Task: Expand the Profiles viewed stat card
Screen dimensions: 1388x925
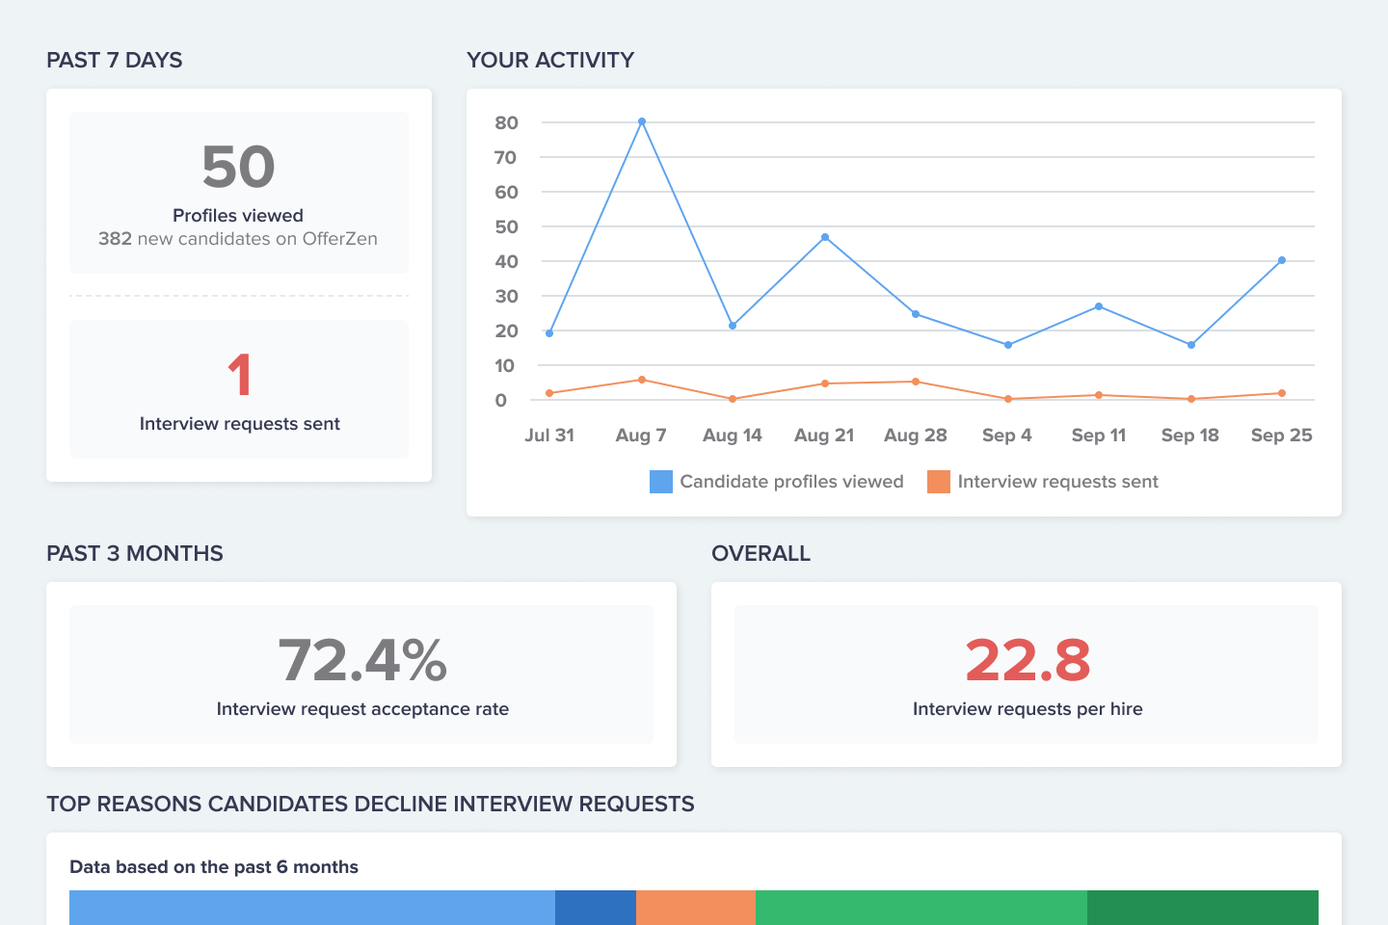Action: [x=238, y=192]
